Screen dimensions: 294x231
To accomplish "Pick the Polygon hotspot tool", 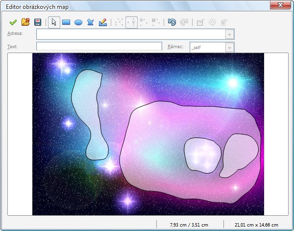I will coord(91,22).
